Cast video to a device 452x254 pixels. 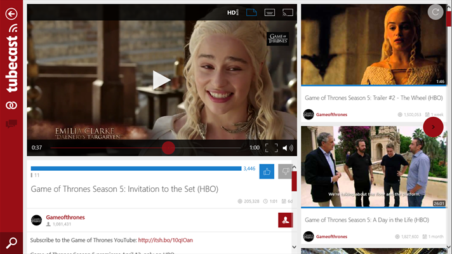point(288,13)
